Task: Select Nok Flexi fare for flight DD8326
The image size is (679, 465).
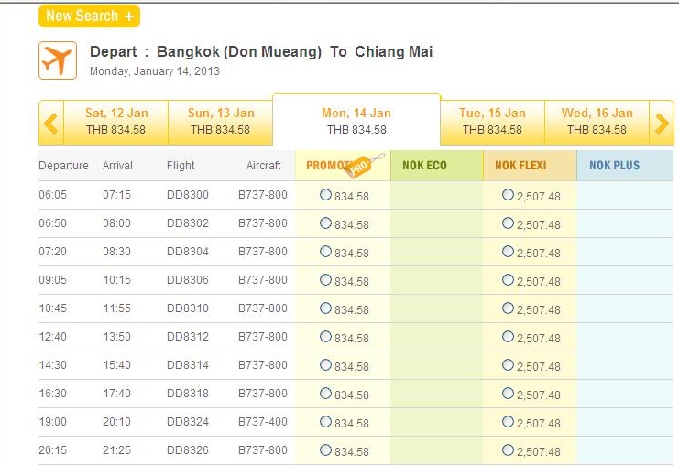Action: (x=508, y=450)
